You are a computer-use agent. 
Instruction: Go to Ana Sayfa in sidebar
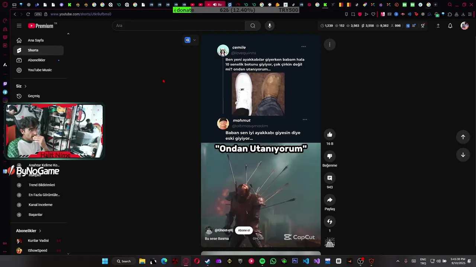coord(38,40)
